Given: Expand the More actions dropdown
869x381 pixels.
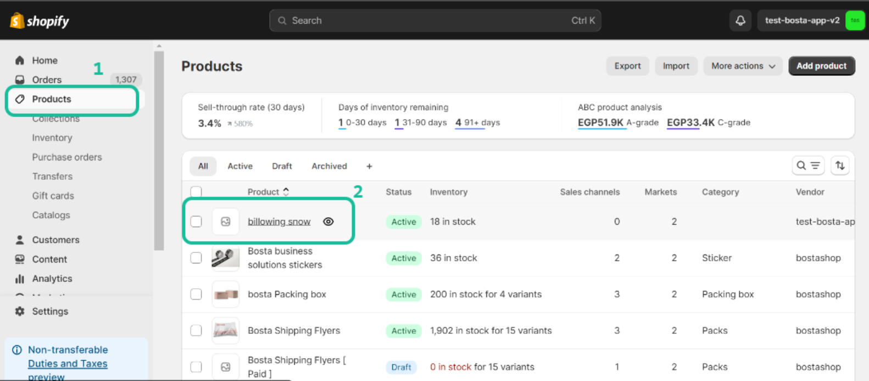Looking at the screenshot, I should [x=743, y=66].
